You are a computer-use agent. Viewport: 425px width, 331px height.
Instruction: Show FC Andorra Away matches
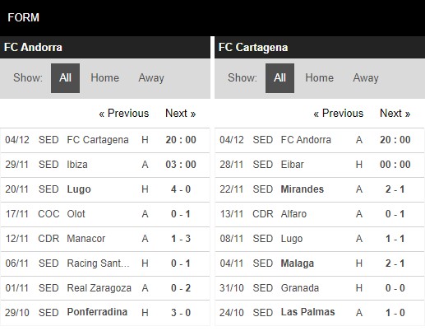[151, 78]
